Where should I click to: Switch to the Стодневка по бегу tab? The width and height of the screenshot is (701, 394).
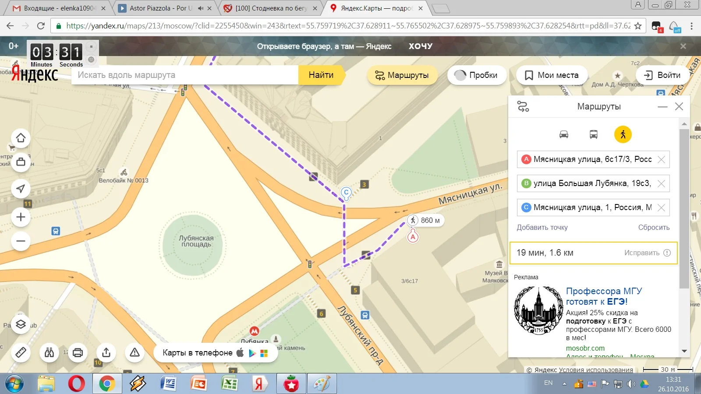270,8
